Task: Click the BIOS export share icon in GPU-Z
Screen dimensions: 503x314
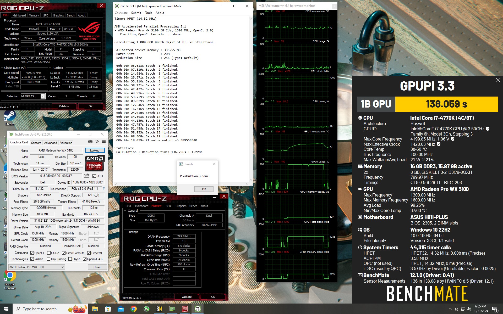Action: (86, 176)
